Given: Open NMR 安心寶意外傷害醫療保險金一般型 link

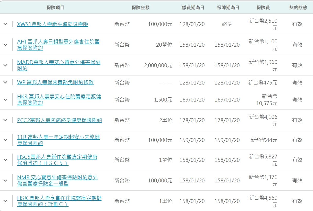Looking at the screenshot, I should [x=57, y=180].
